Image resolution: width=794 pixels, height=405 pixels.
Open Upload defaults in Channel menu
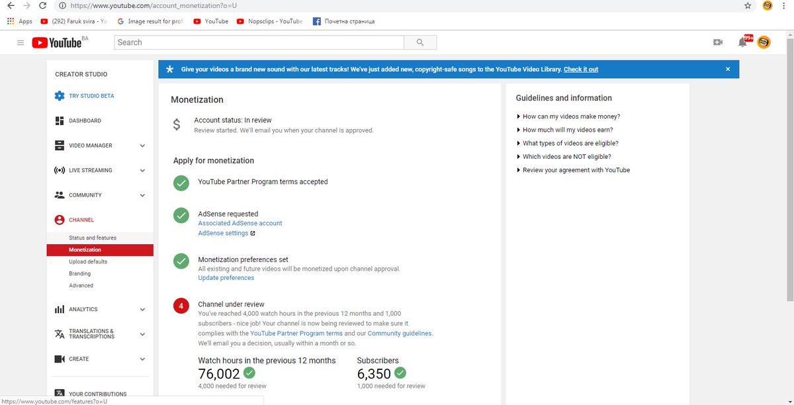coord(88,261)
